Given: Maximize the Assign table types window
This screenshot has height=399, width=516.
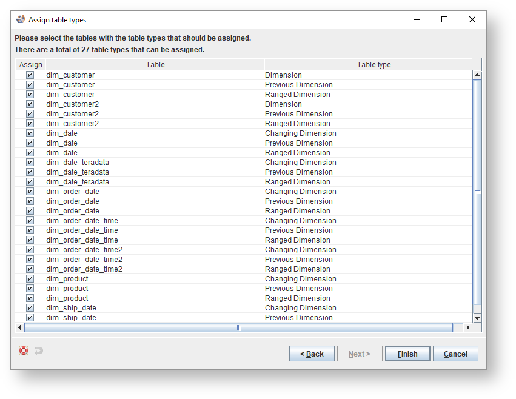Looking at the screenshot, I should coord(444,19).
